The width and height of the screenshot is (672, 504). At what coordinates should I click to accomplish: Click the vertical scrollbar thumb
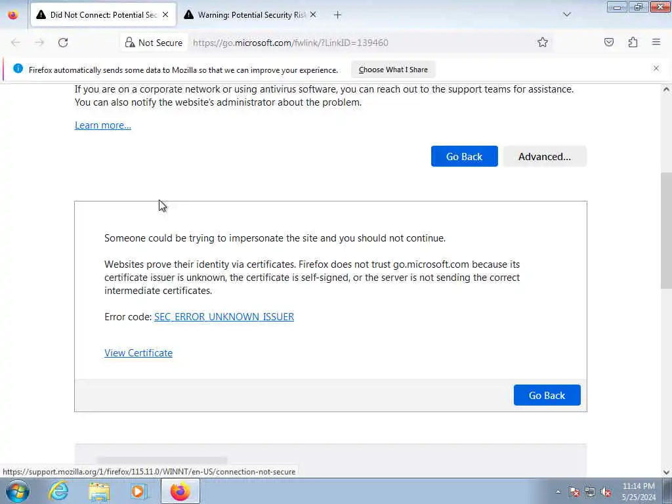pos(666,230)
